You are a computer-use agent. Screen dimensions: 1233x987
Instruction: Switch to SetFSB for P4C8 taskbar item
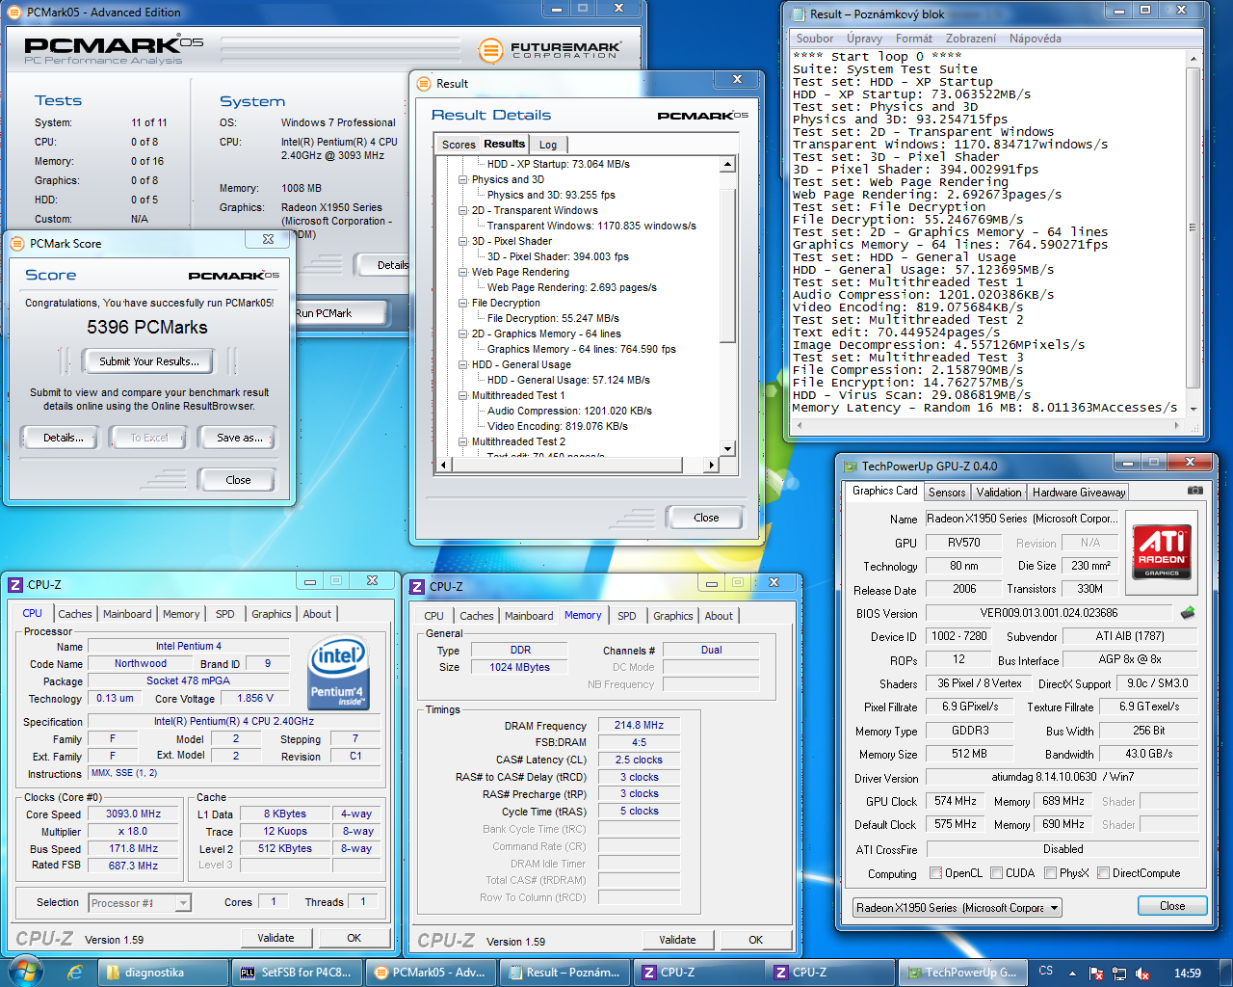pyautogui.click(x=298, y=973)
